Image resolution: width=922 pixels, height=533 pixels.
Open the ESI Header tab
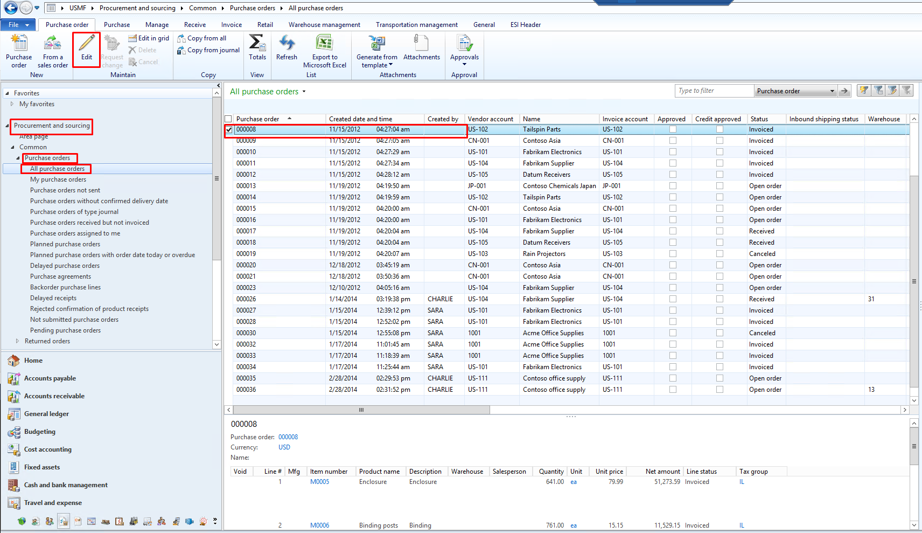coord(526,25)
